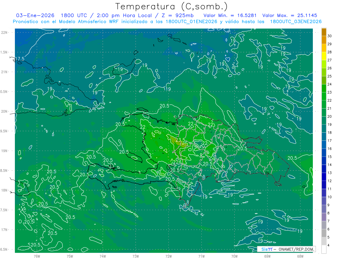This screenshot has height=260, width=337.
Task: Select "Valor Min. = 16.5281" in the header
Action: coord(230,15)
